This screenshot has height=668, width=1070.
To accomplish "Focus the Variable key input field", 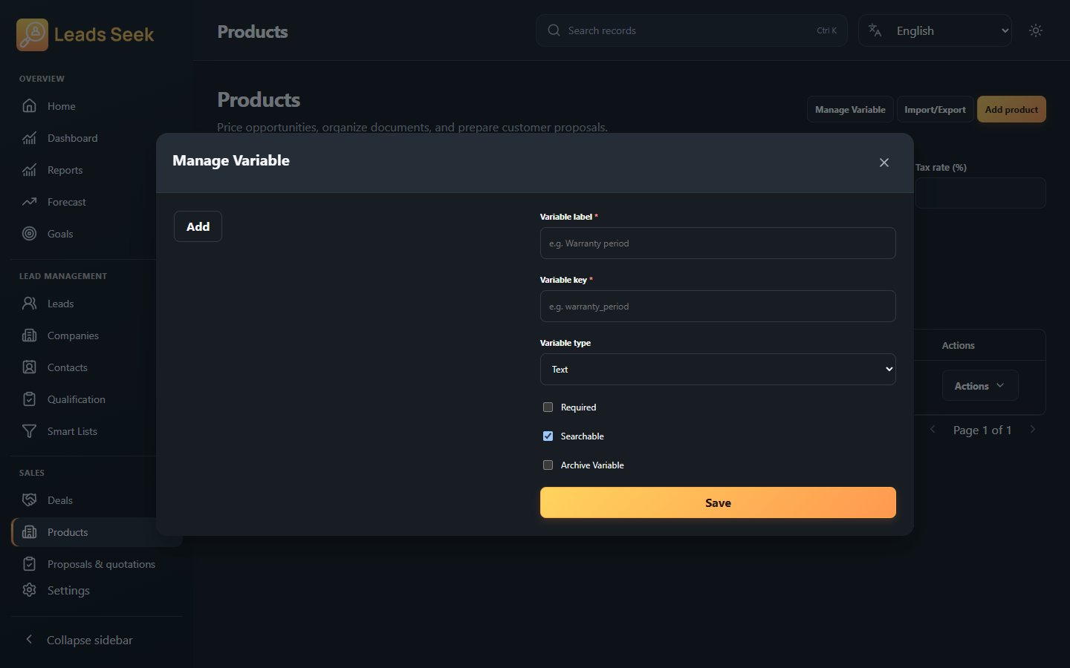I will click(x=718, y=307).
